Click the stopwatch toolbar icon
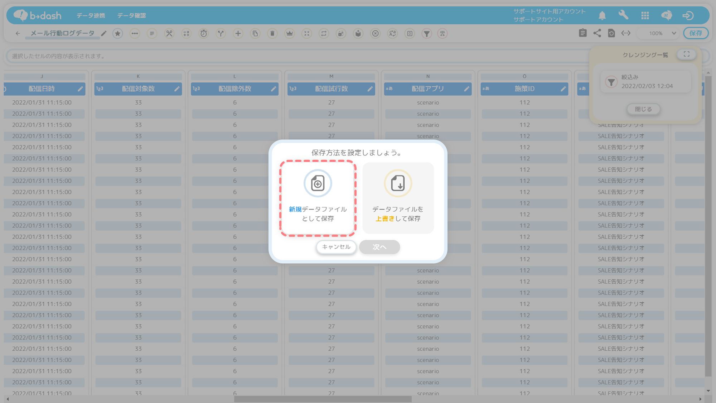Image resolution: width=716 pixels, height=403 pixels. coord(203,33)
